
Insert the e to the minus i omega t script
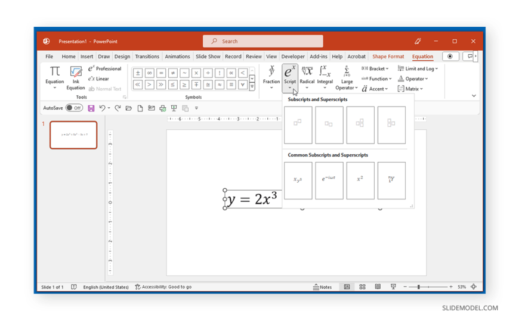(329, 180)
